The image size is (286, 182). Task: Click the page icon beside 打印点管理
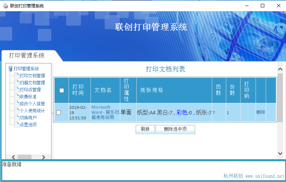[x=16, y=90]
